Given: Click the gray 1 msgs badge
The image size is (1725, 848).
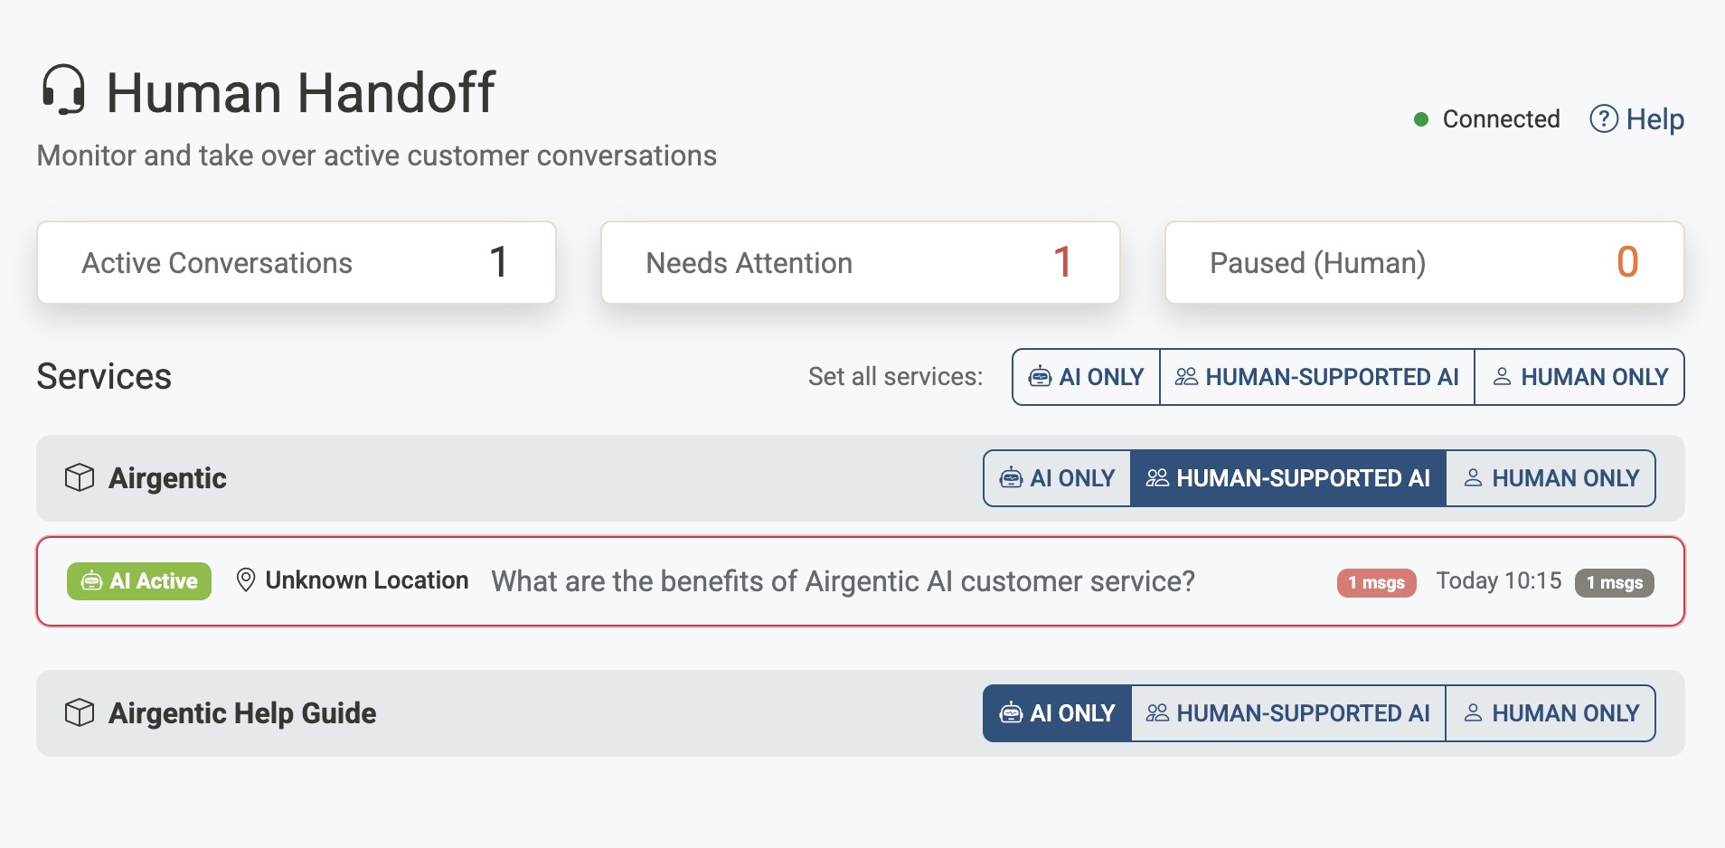Looking at the screenshot, I should click(1614, 583).
